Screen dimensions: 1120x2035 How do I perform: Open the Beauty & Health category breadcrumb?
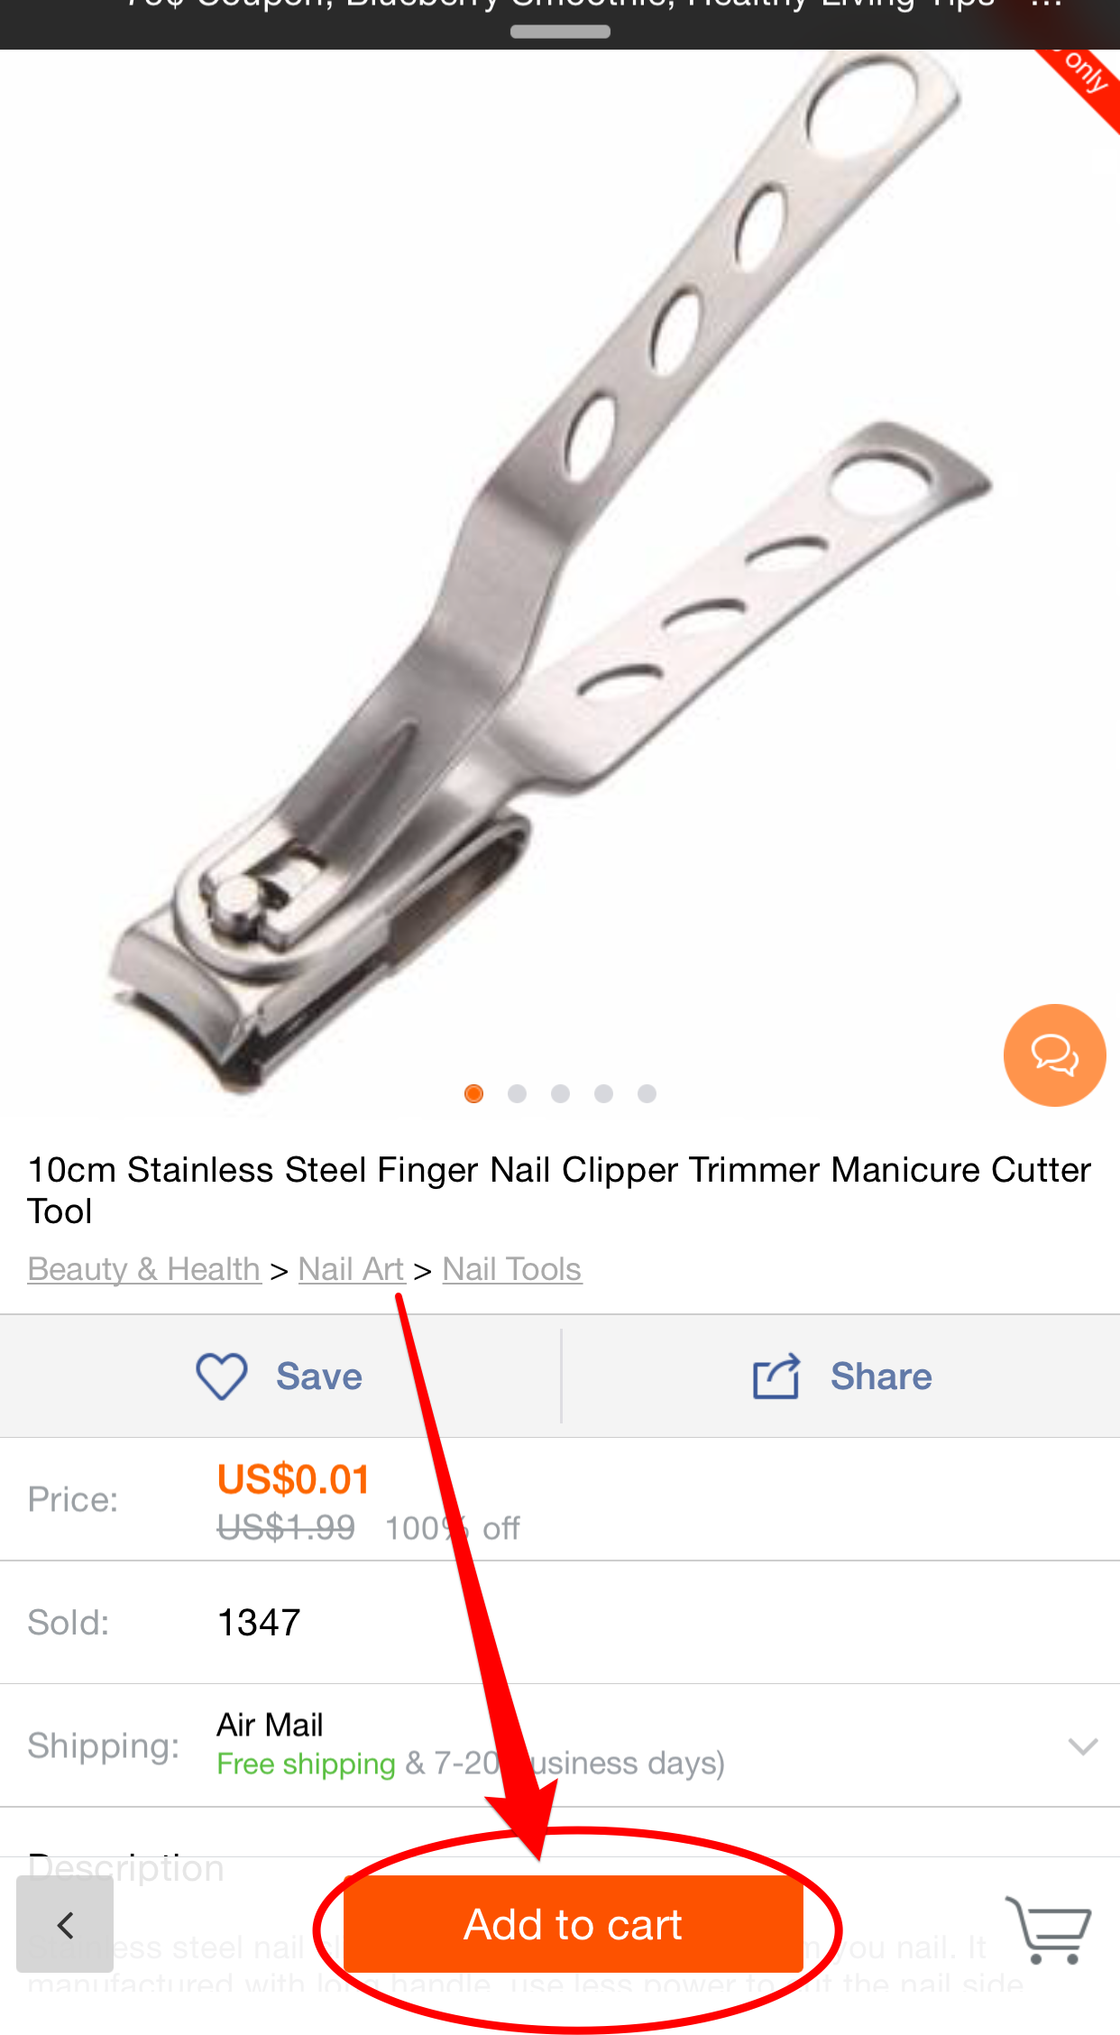click(144, 1269)
